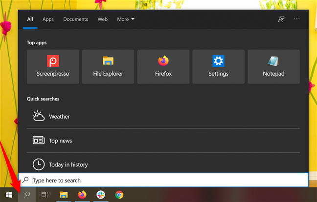This screenshot has width=317, height=202.
Task: Click the Windows Start button
Action: [9, 195]
